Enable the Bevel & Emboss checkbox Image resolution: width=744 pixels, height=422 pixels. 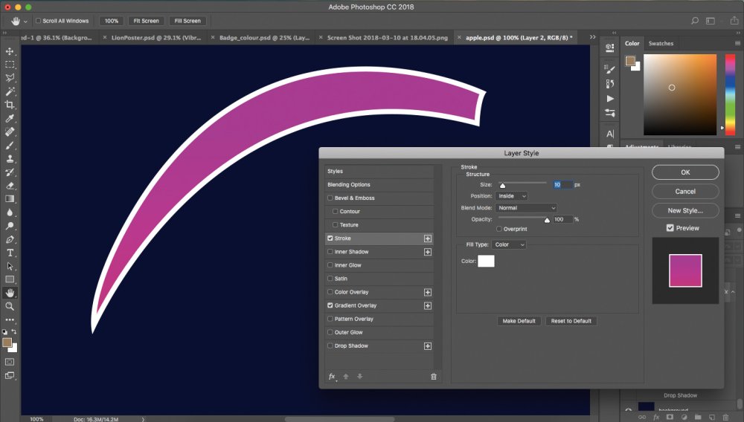tap(330, 198)
